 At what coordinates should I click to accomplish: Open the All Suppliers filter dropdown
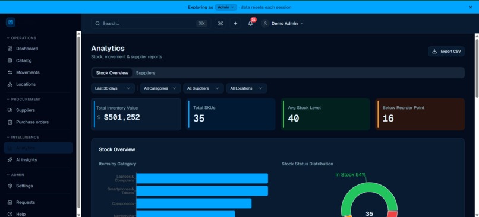pos(203,88)
